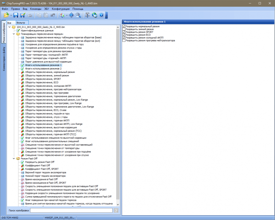
Task: Click the globe with monitor icon
Action: coord(94,15)
